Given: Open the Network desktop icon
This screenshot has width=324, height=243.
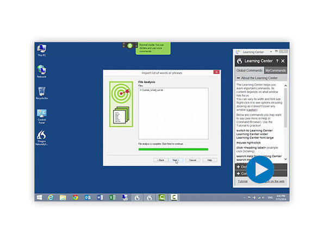Looking at the screenshot, I should [x=42, y=72].
